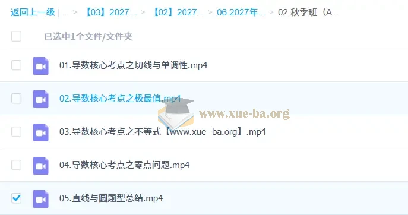The image size is (408, 215).
Task: Open file 05.直线与圆题型总结.mp4
Action: pyautogui.click(x=111, y=198)
